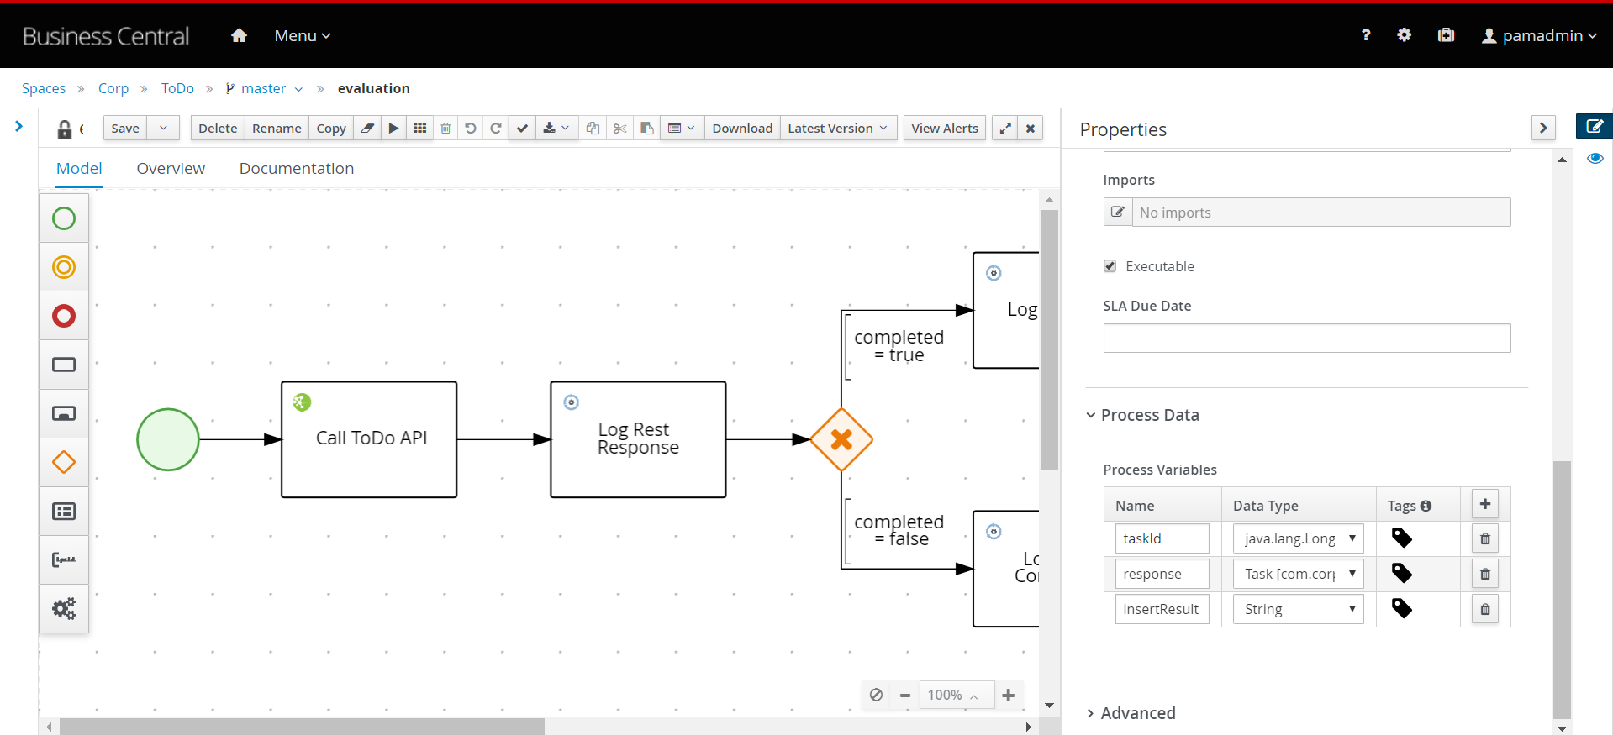
Task: Select the Artifacts annotation palette icon
Action: pos(64,559)
